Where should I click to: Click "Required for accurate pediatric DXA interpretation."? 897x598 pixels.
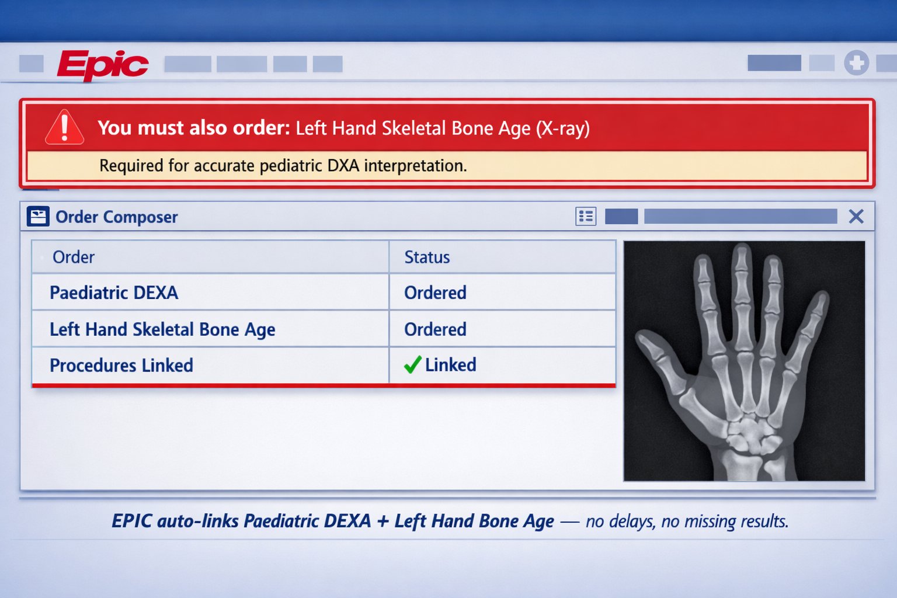tap(283, 166)
